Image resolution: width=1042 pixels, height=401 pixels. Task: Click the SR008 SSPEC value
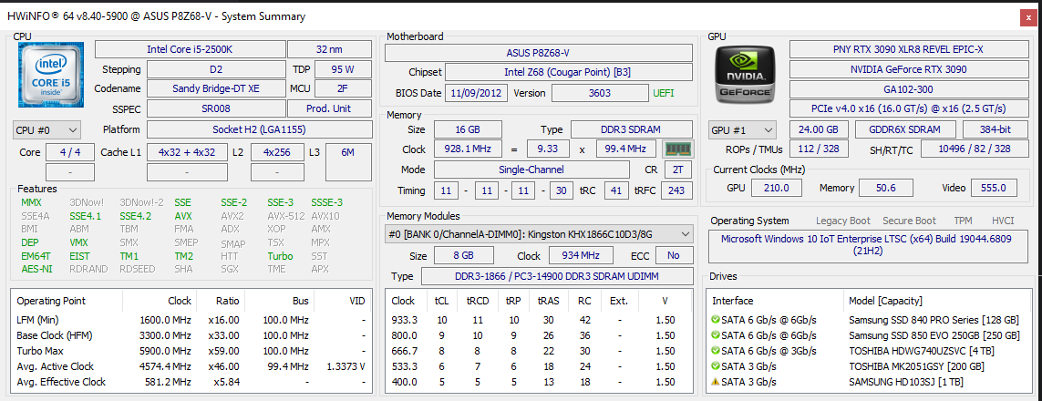coord(216,108)
